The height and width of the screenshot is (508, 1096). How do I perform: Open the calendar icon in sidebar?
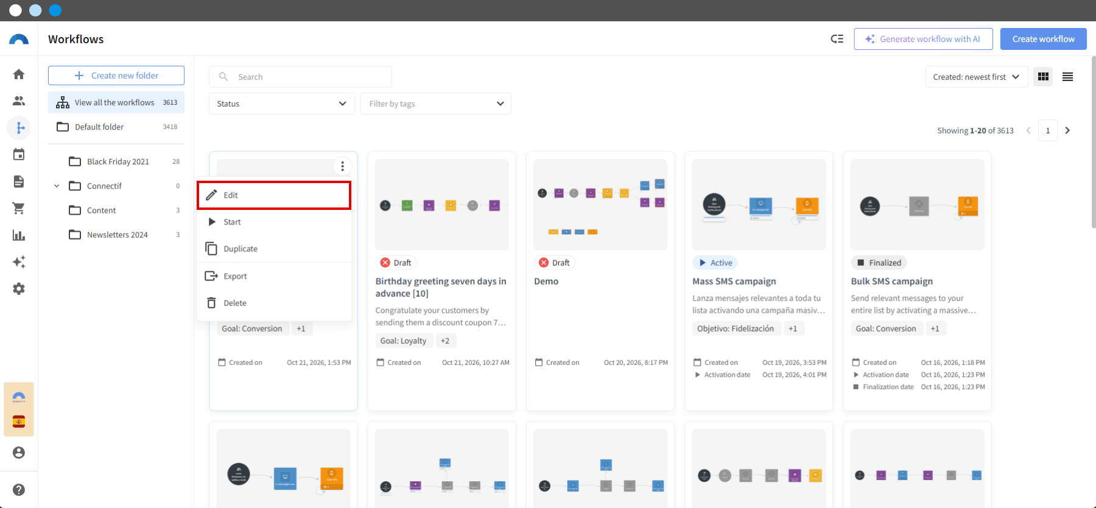[19, 155]
